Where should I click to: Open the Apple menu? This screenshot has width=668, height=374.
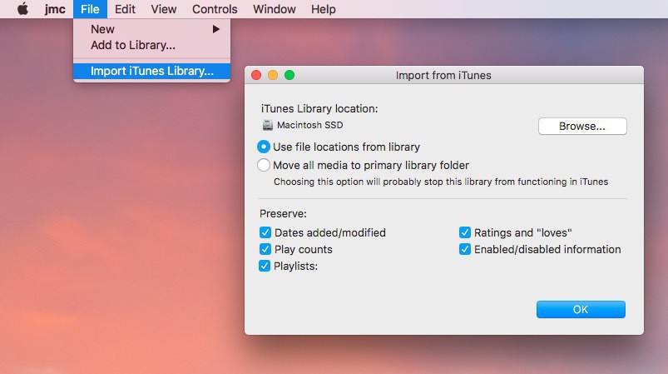coord(23,9)
